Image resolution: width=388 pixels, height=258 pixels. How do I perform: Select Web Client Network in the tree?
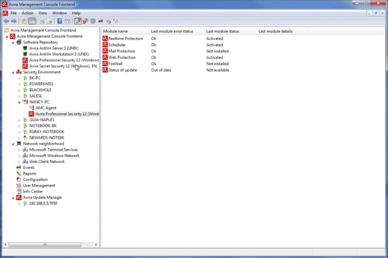point(47,162)
